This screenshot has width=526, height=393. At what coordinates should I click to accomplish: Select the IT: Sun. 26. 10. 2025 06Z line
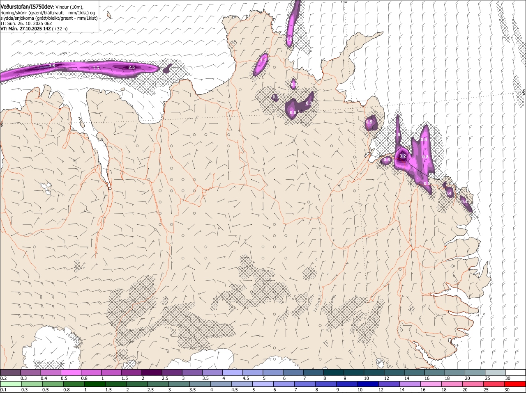coord(26,23)
